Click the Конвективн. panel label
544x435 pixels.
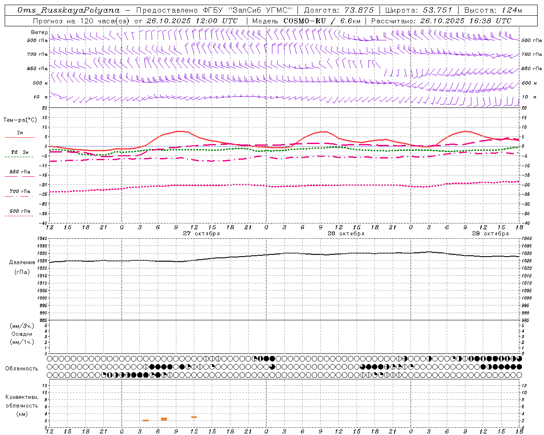(x=22, y=397)
